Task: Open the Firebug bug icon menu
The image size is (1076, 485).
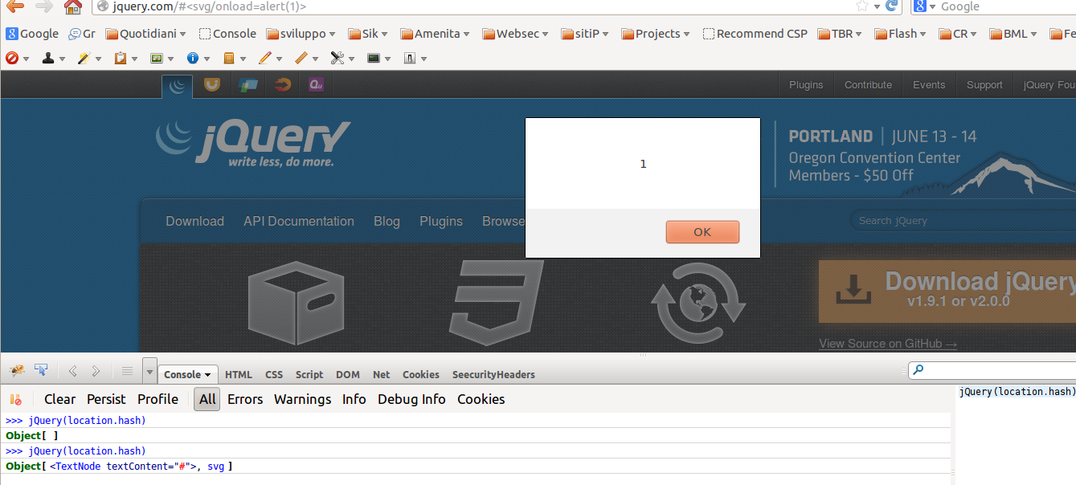Action: point(17,371)
